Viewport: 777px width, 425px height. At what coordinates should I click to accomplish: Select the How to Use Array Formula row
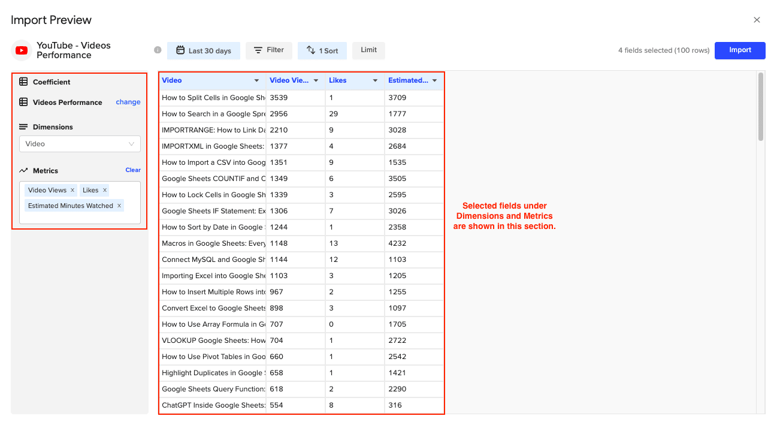pyautogui.click(x=301, y=324)
